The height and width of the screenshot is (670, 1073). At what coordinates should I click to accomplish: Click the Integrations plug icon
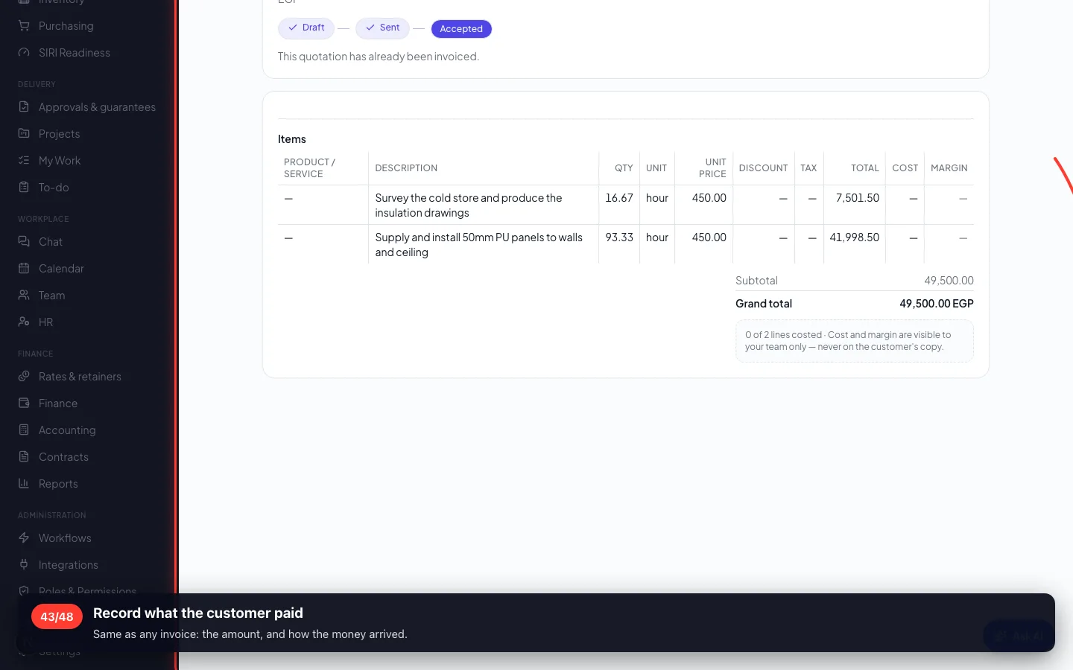(24, 564)
